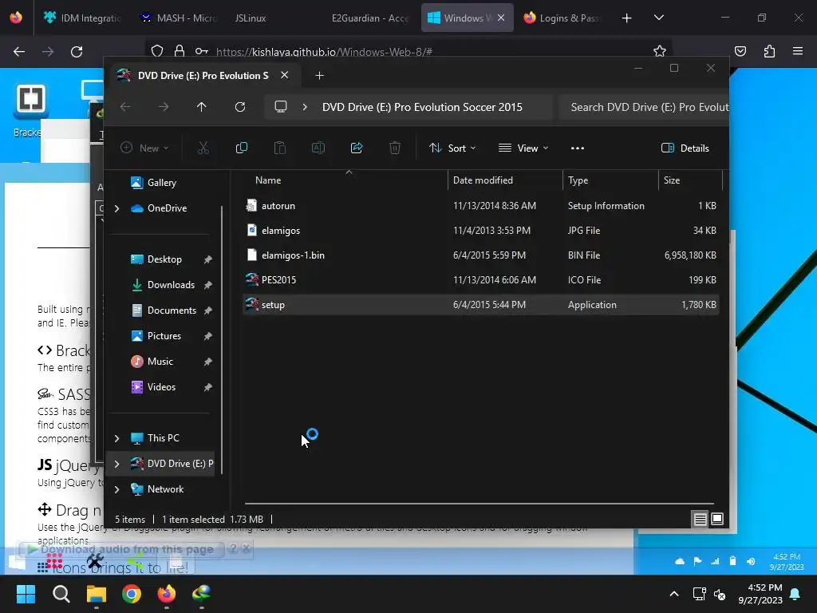Expand the DVD Drive (E:) tree node
Screen dimensions: 817x613
[116, 464]
